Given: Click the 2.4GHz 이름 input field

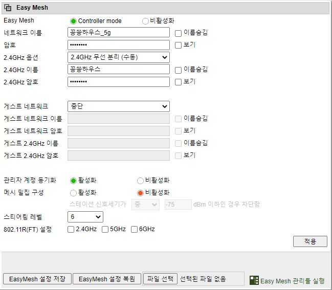Looking at the screenshot, I should pyautogui.click(x=119, y=69).
